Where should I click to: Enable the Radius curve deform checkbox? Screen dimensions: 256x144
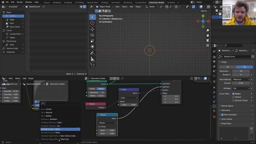(x=234, y=94)
